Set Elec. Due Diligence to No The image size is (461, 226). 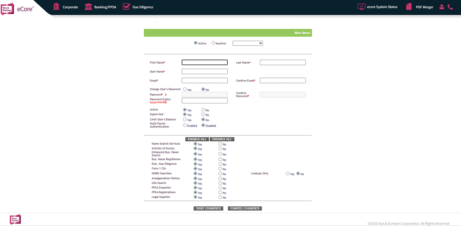pyautogui.click(x=220, y=164)
